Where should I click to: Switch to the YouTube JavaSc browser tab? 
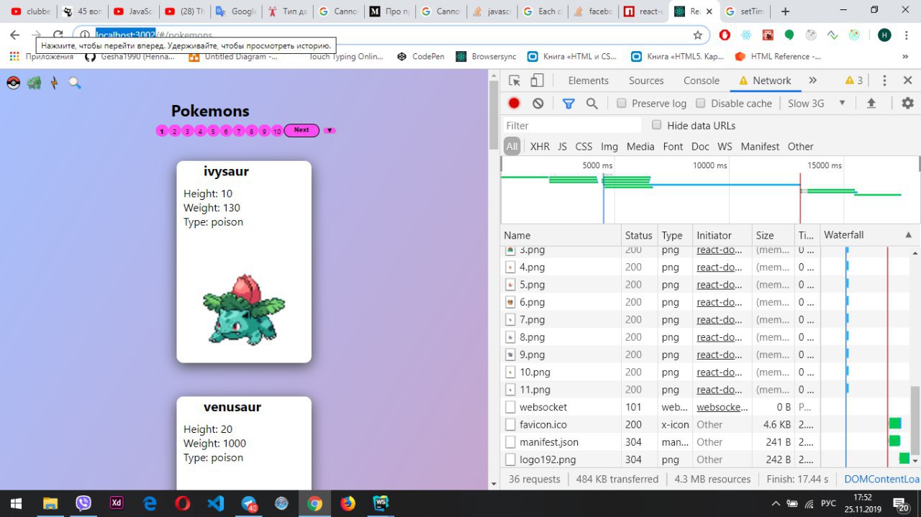click(132, 12)
